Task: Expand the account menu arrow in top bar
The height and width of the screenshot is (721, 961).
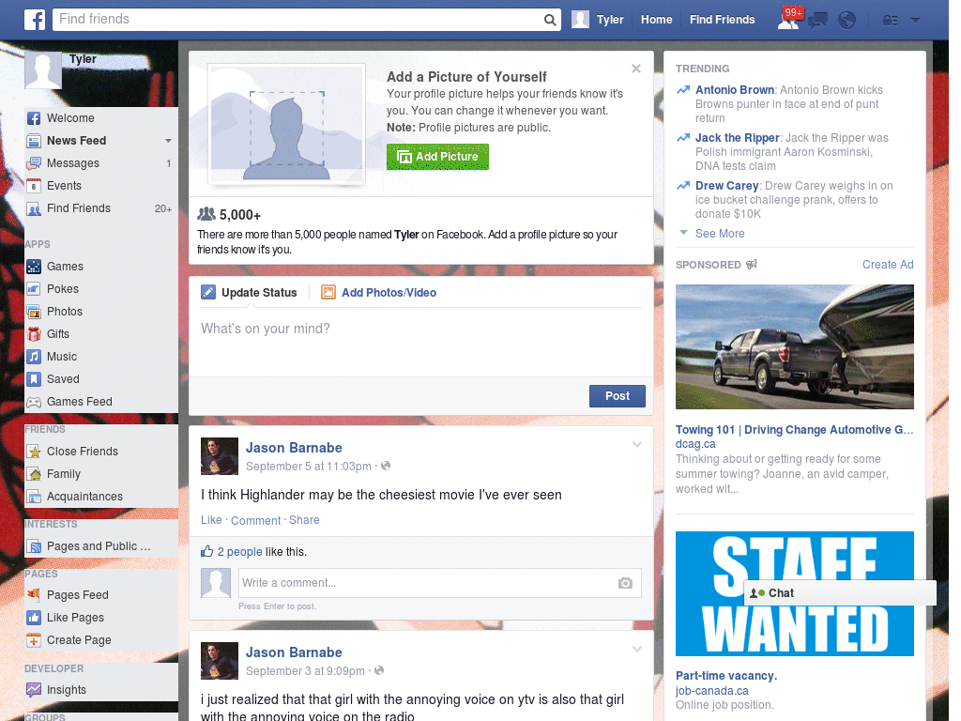Action: pos(916,21)
